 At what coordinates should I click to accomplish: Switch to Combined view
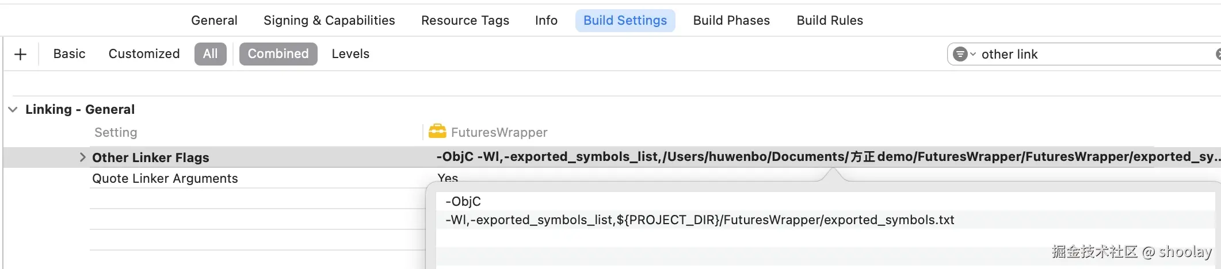(278, 54)
